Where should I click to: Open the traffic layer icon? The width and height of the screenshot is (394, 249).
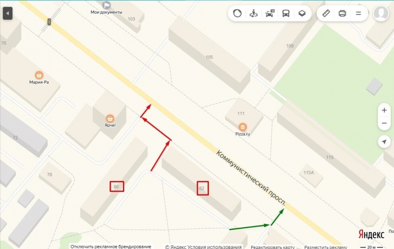click(x=237, y=13)
